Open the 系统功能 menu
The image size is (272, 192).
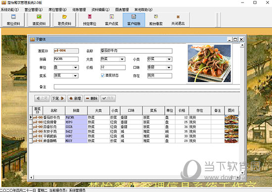pyautogui.click(x=10, y=9)
